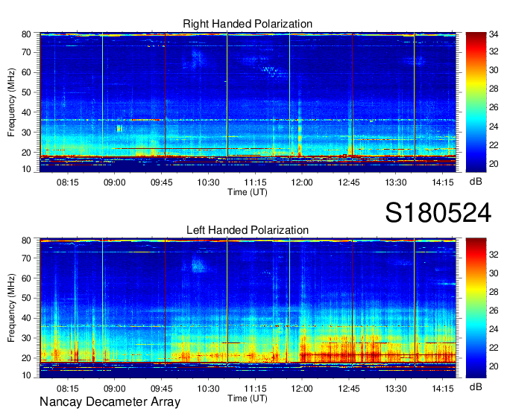Click 20 tick on Left Handed color bar
Image resolution: width=507 pixels, height=411 pixels.
[x=494, y=366]
